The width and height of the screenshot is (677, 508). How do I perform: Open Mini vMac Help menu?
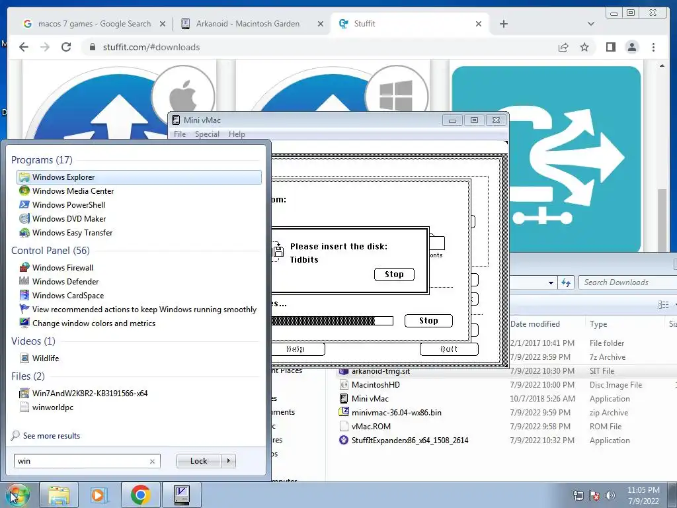click(x=237, y=134)
